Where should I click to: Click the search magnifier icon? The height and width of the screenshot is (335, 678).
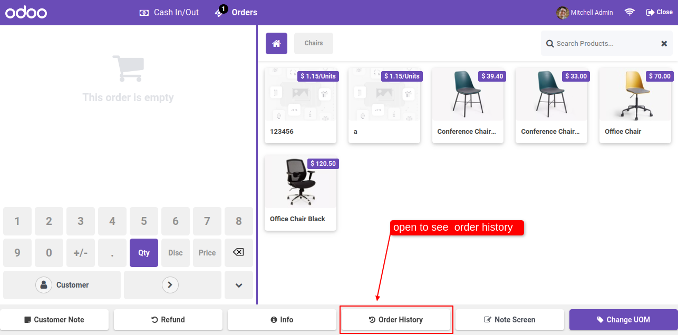[x=550, y=44]
